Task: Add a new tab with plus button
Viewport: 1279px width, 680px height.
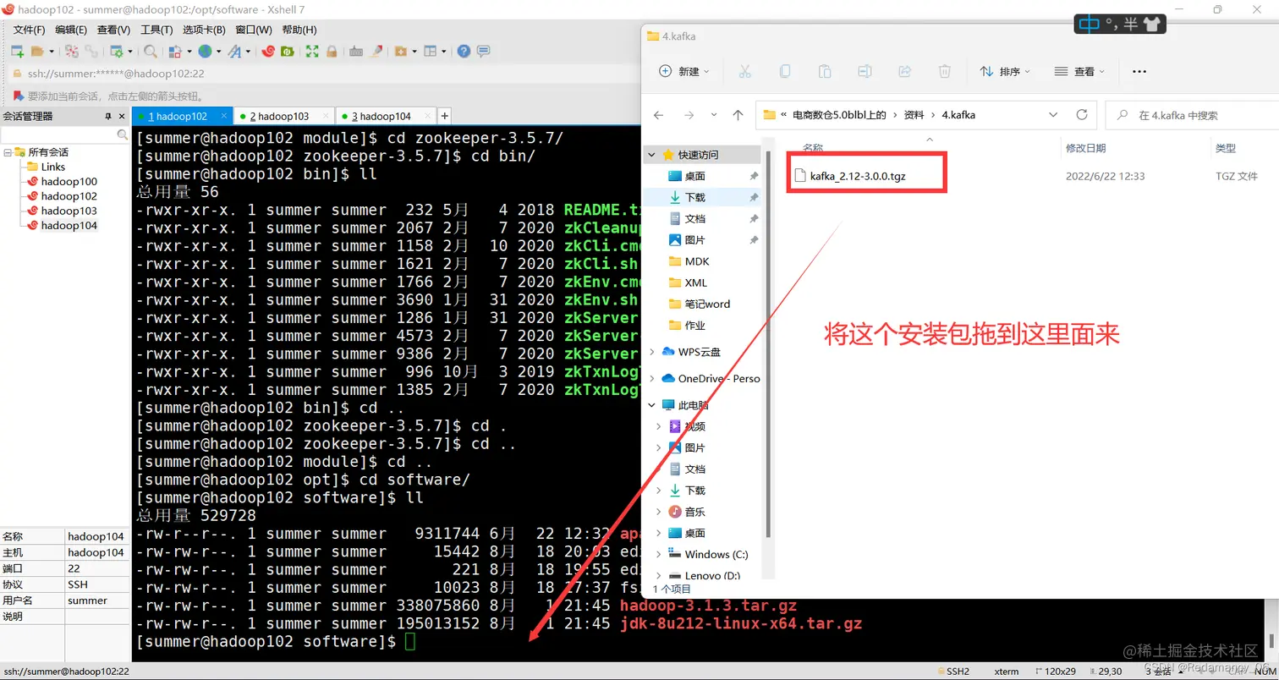Action: point(445,116)
